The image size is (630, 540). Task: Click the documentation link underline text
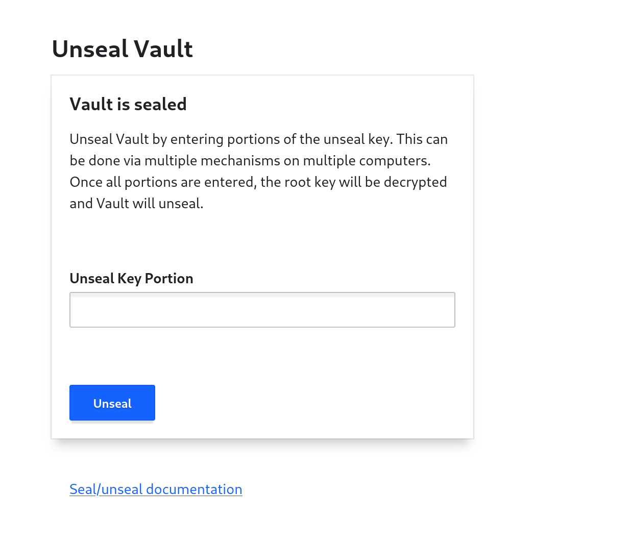point(156,495)
